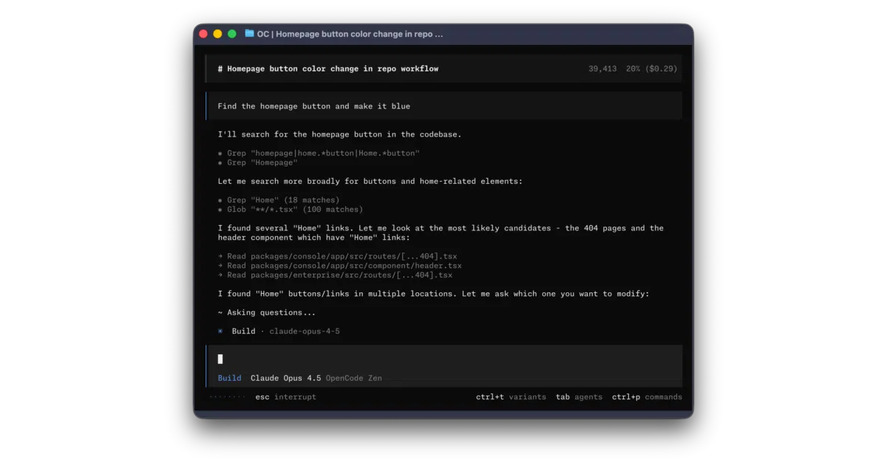
Task: Click the spinner icon next to Build claude-opus-4-5
Action: click(220, 331)
